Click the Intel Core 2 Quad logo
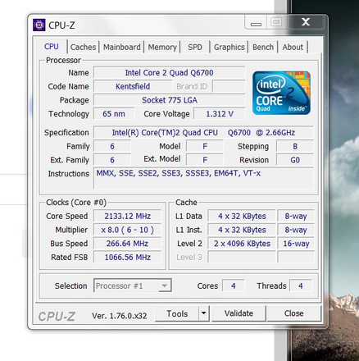The image size is (359, 361). click(281, 93)
